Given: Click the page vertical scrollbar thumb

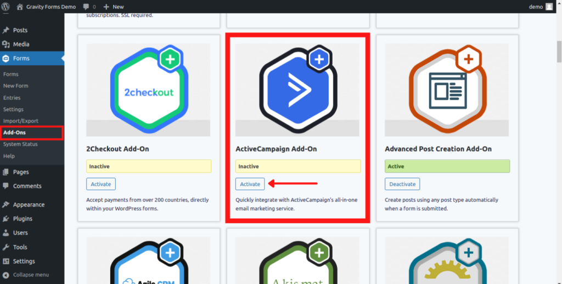Looking at the screenshot, I should click(x=559, y=52).
